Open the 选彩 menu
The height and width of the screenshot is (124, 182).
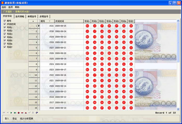click(x=4, y=7)
